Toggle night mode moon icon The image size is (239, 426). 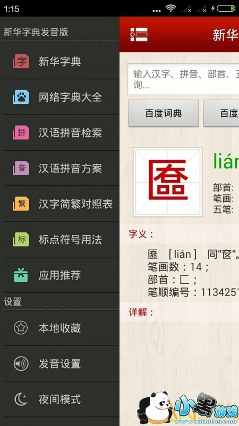tap(21, 399)
